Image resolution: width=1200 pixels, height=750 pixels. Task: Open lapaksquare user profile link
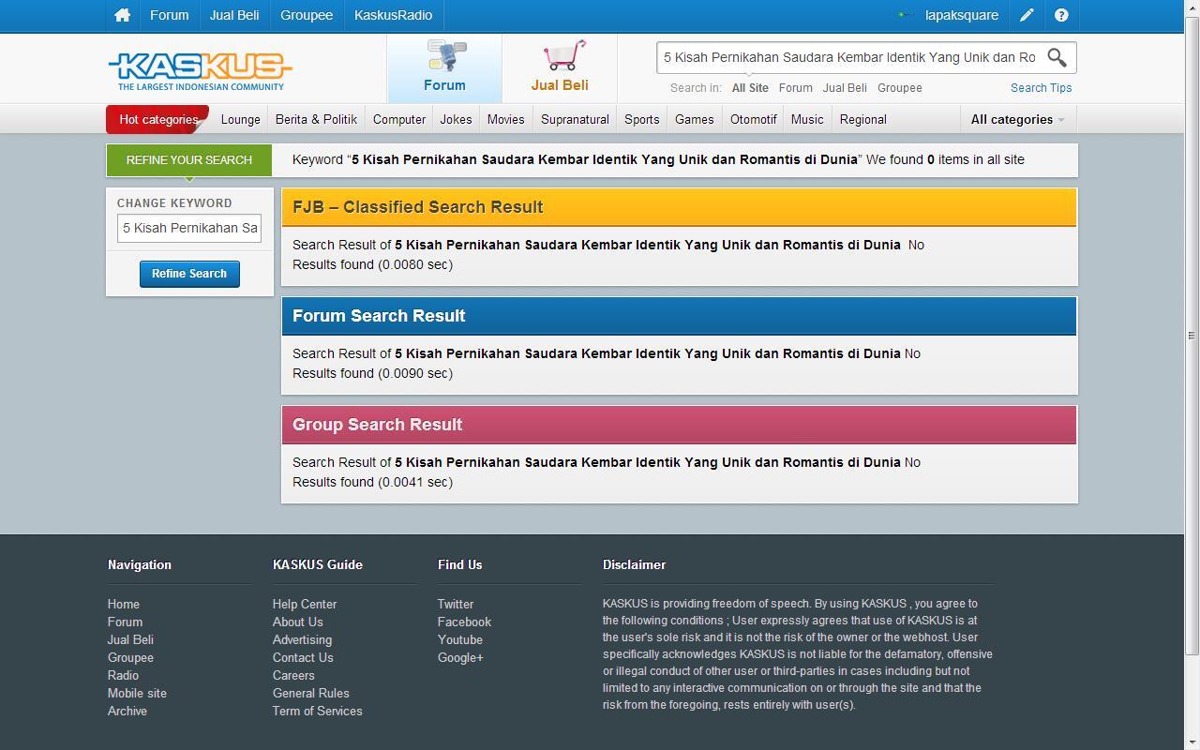coord(962,15)
